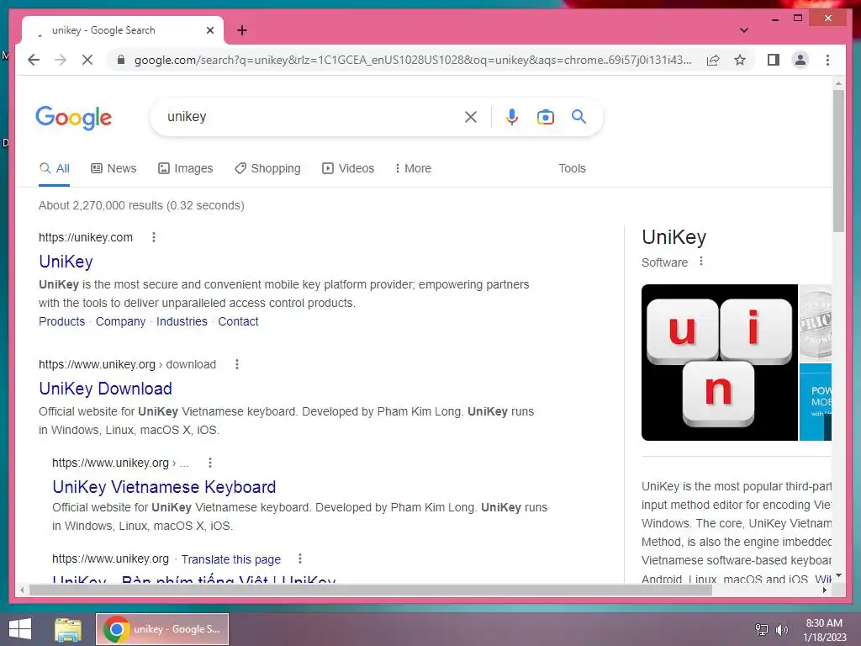The width and height of the screenshot is (861, 646).
Task: Click the search input containing unikey
Action: [x=310, y=116]
